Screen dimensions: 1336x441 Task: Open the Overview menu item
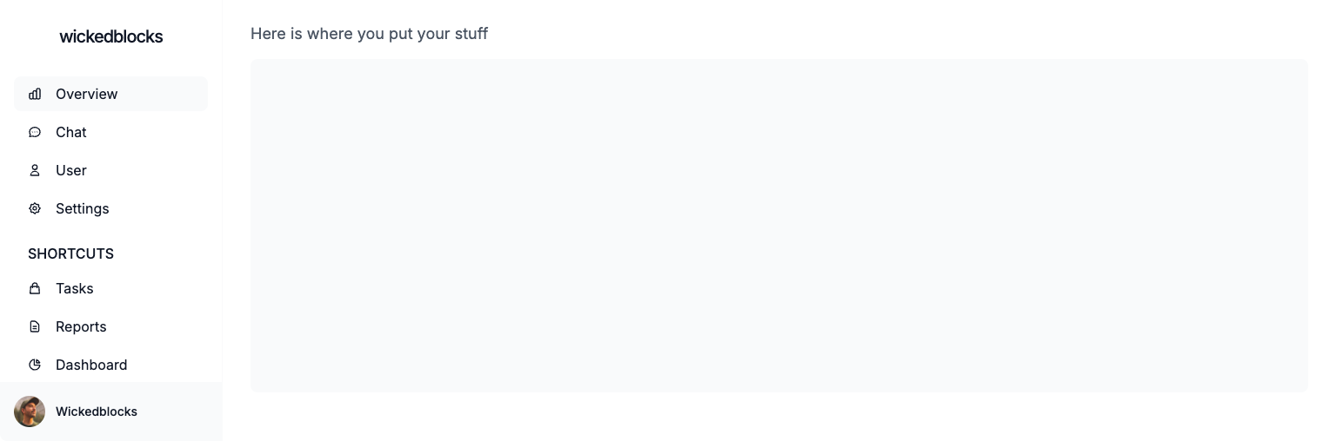point(110,94)
